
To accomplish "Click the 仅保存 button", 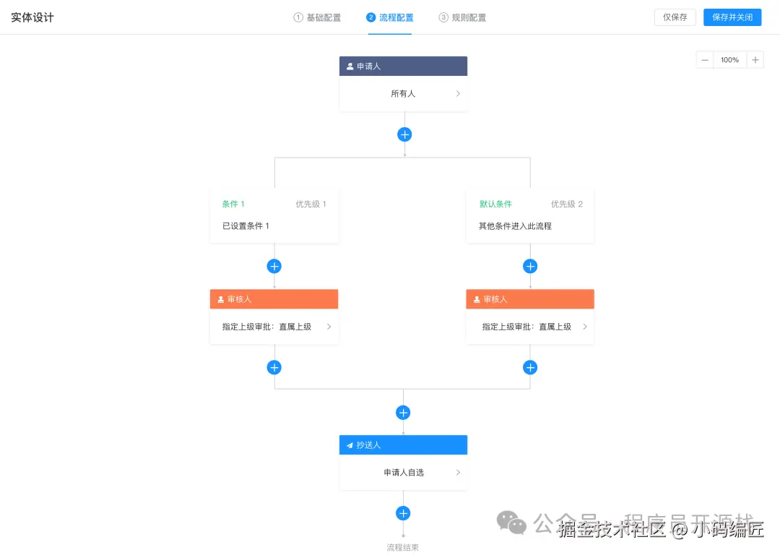I will click(x=675, y=17).
